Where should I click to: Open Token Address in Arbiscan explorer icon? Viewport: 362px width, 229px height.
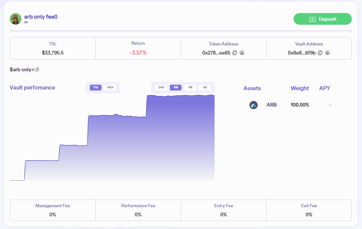(x=242, y=53)
